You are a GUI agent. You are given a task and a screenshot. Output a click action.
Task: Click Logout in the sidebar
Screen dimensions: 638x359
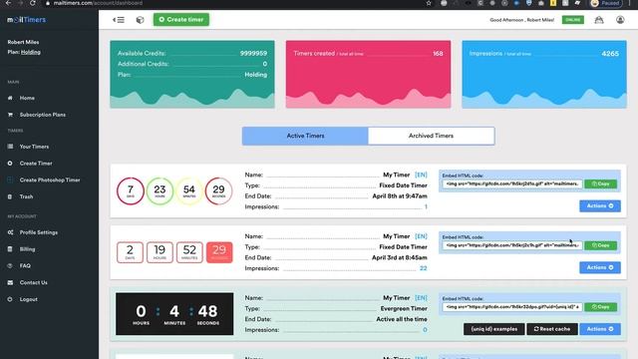(x=29, y=299)
